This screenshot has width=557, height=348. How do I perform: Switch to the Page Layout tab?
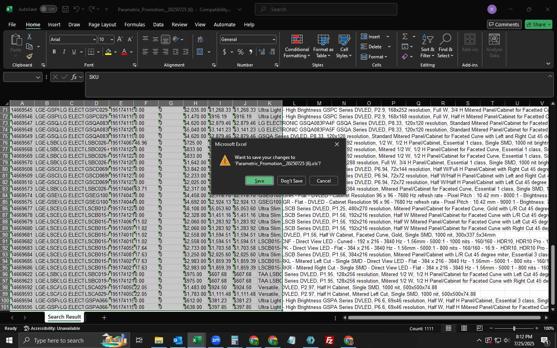click(x=102, y=24)
